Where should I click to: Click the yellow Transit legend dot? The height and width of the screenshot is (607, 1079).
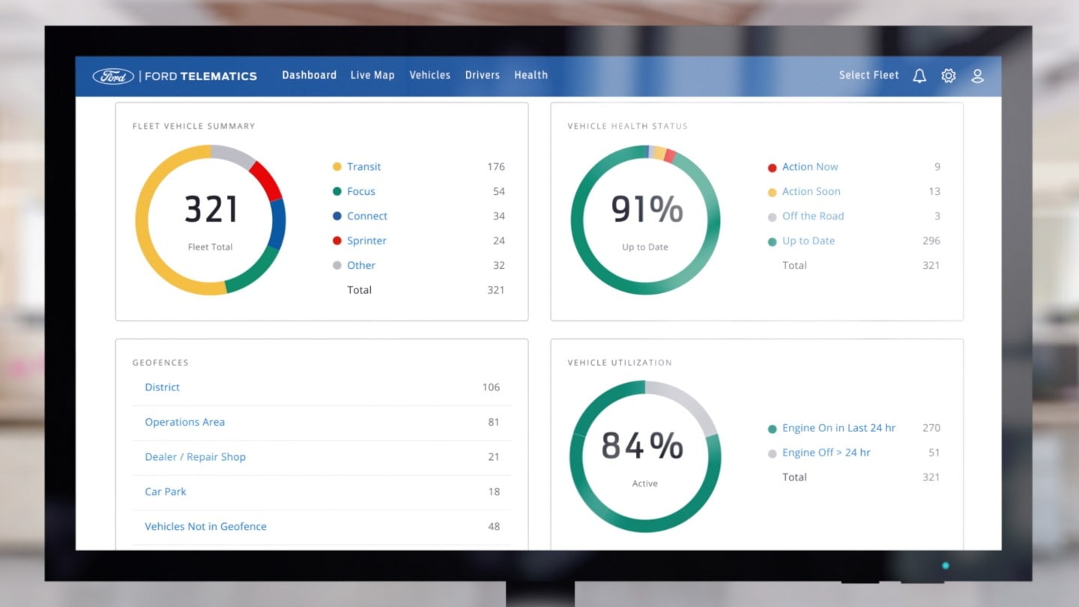[337, 166]
